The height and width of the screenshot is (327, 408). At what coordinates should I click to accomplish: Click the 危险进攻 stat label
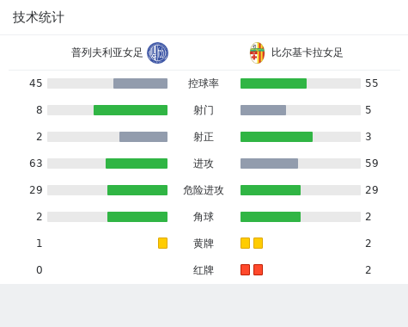tap(204, 190)
